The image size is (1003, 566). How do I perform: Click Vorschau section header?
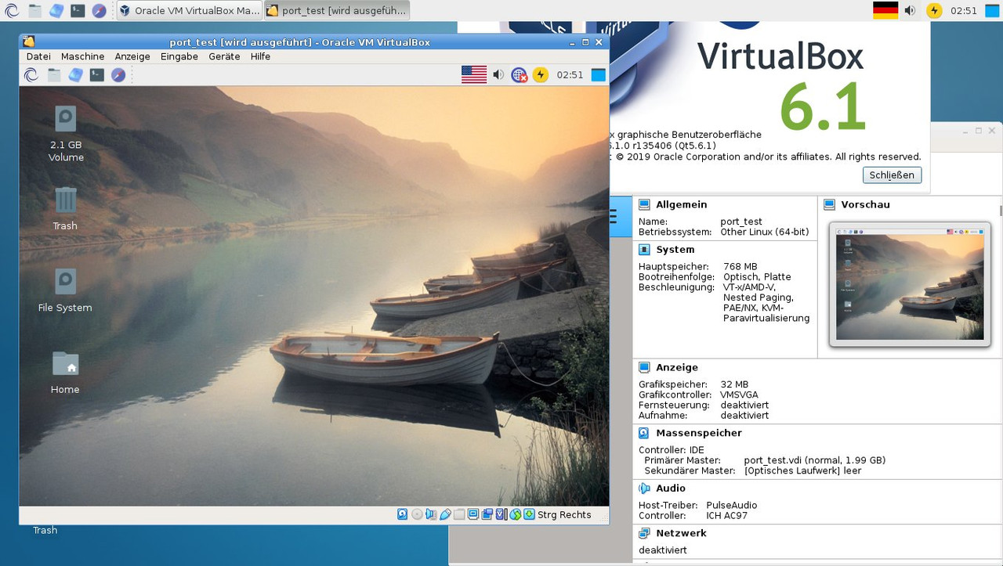[x=865, y=204]
